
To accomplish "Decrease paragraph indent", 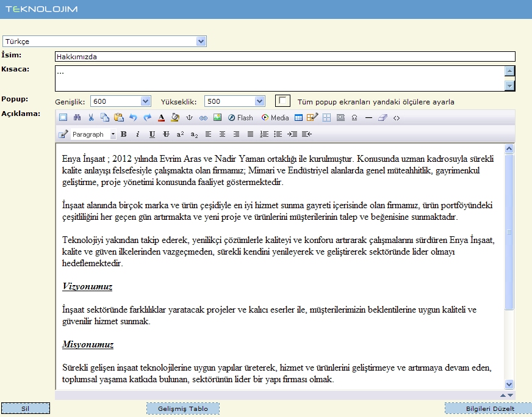I will tap(306, 134).
